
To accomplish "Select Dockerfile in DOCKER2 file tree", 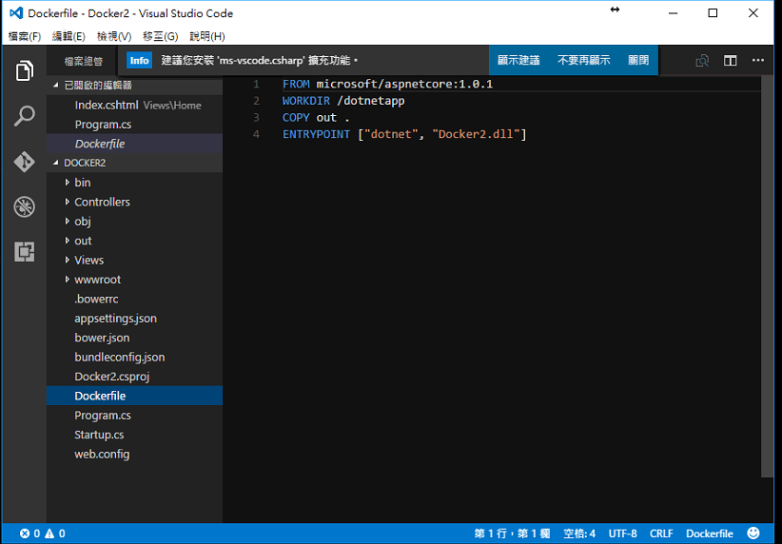I will (135, 396).
